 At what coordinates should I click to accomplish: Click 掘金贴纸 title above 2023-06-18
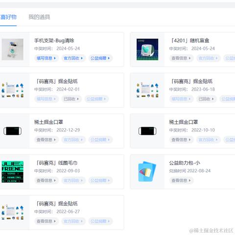point(191,81)
